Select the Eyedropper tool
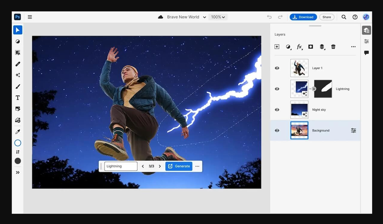The width and height of the screenshot is (383, 224). (18, 132)
